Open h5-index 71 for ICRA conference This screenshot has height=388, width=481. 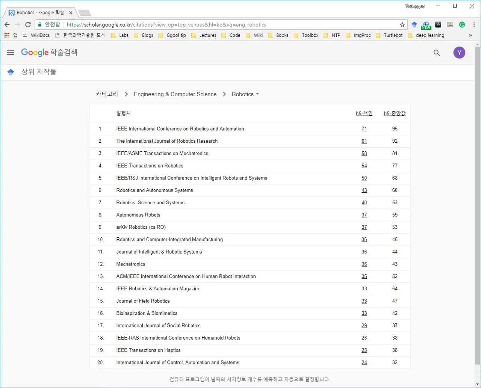(364, 129)
